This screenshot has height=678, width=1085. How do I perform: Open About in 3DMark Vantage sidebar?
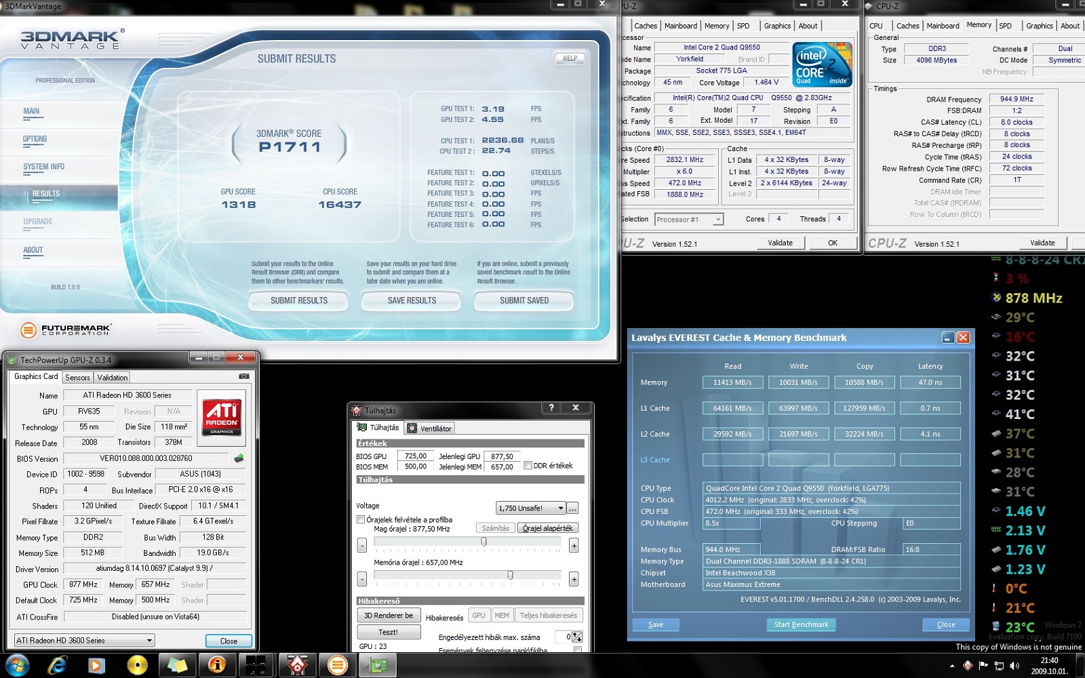click(x=33, y=250)
